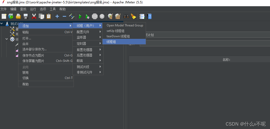Click 打开... in context menu
Screen dimensions: 270x129
click(x=46, y=38)
